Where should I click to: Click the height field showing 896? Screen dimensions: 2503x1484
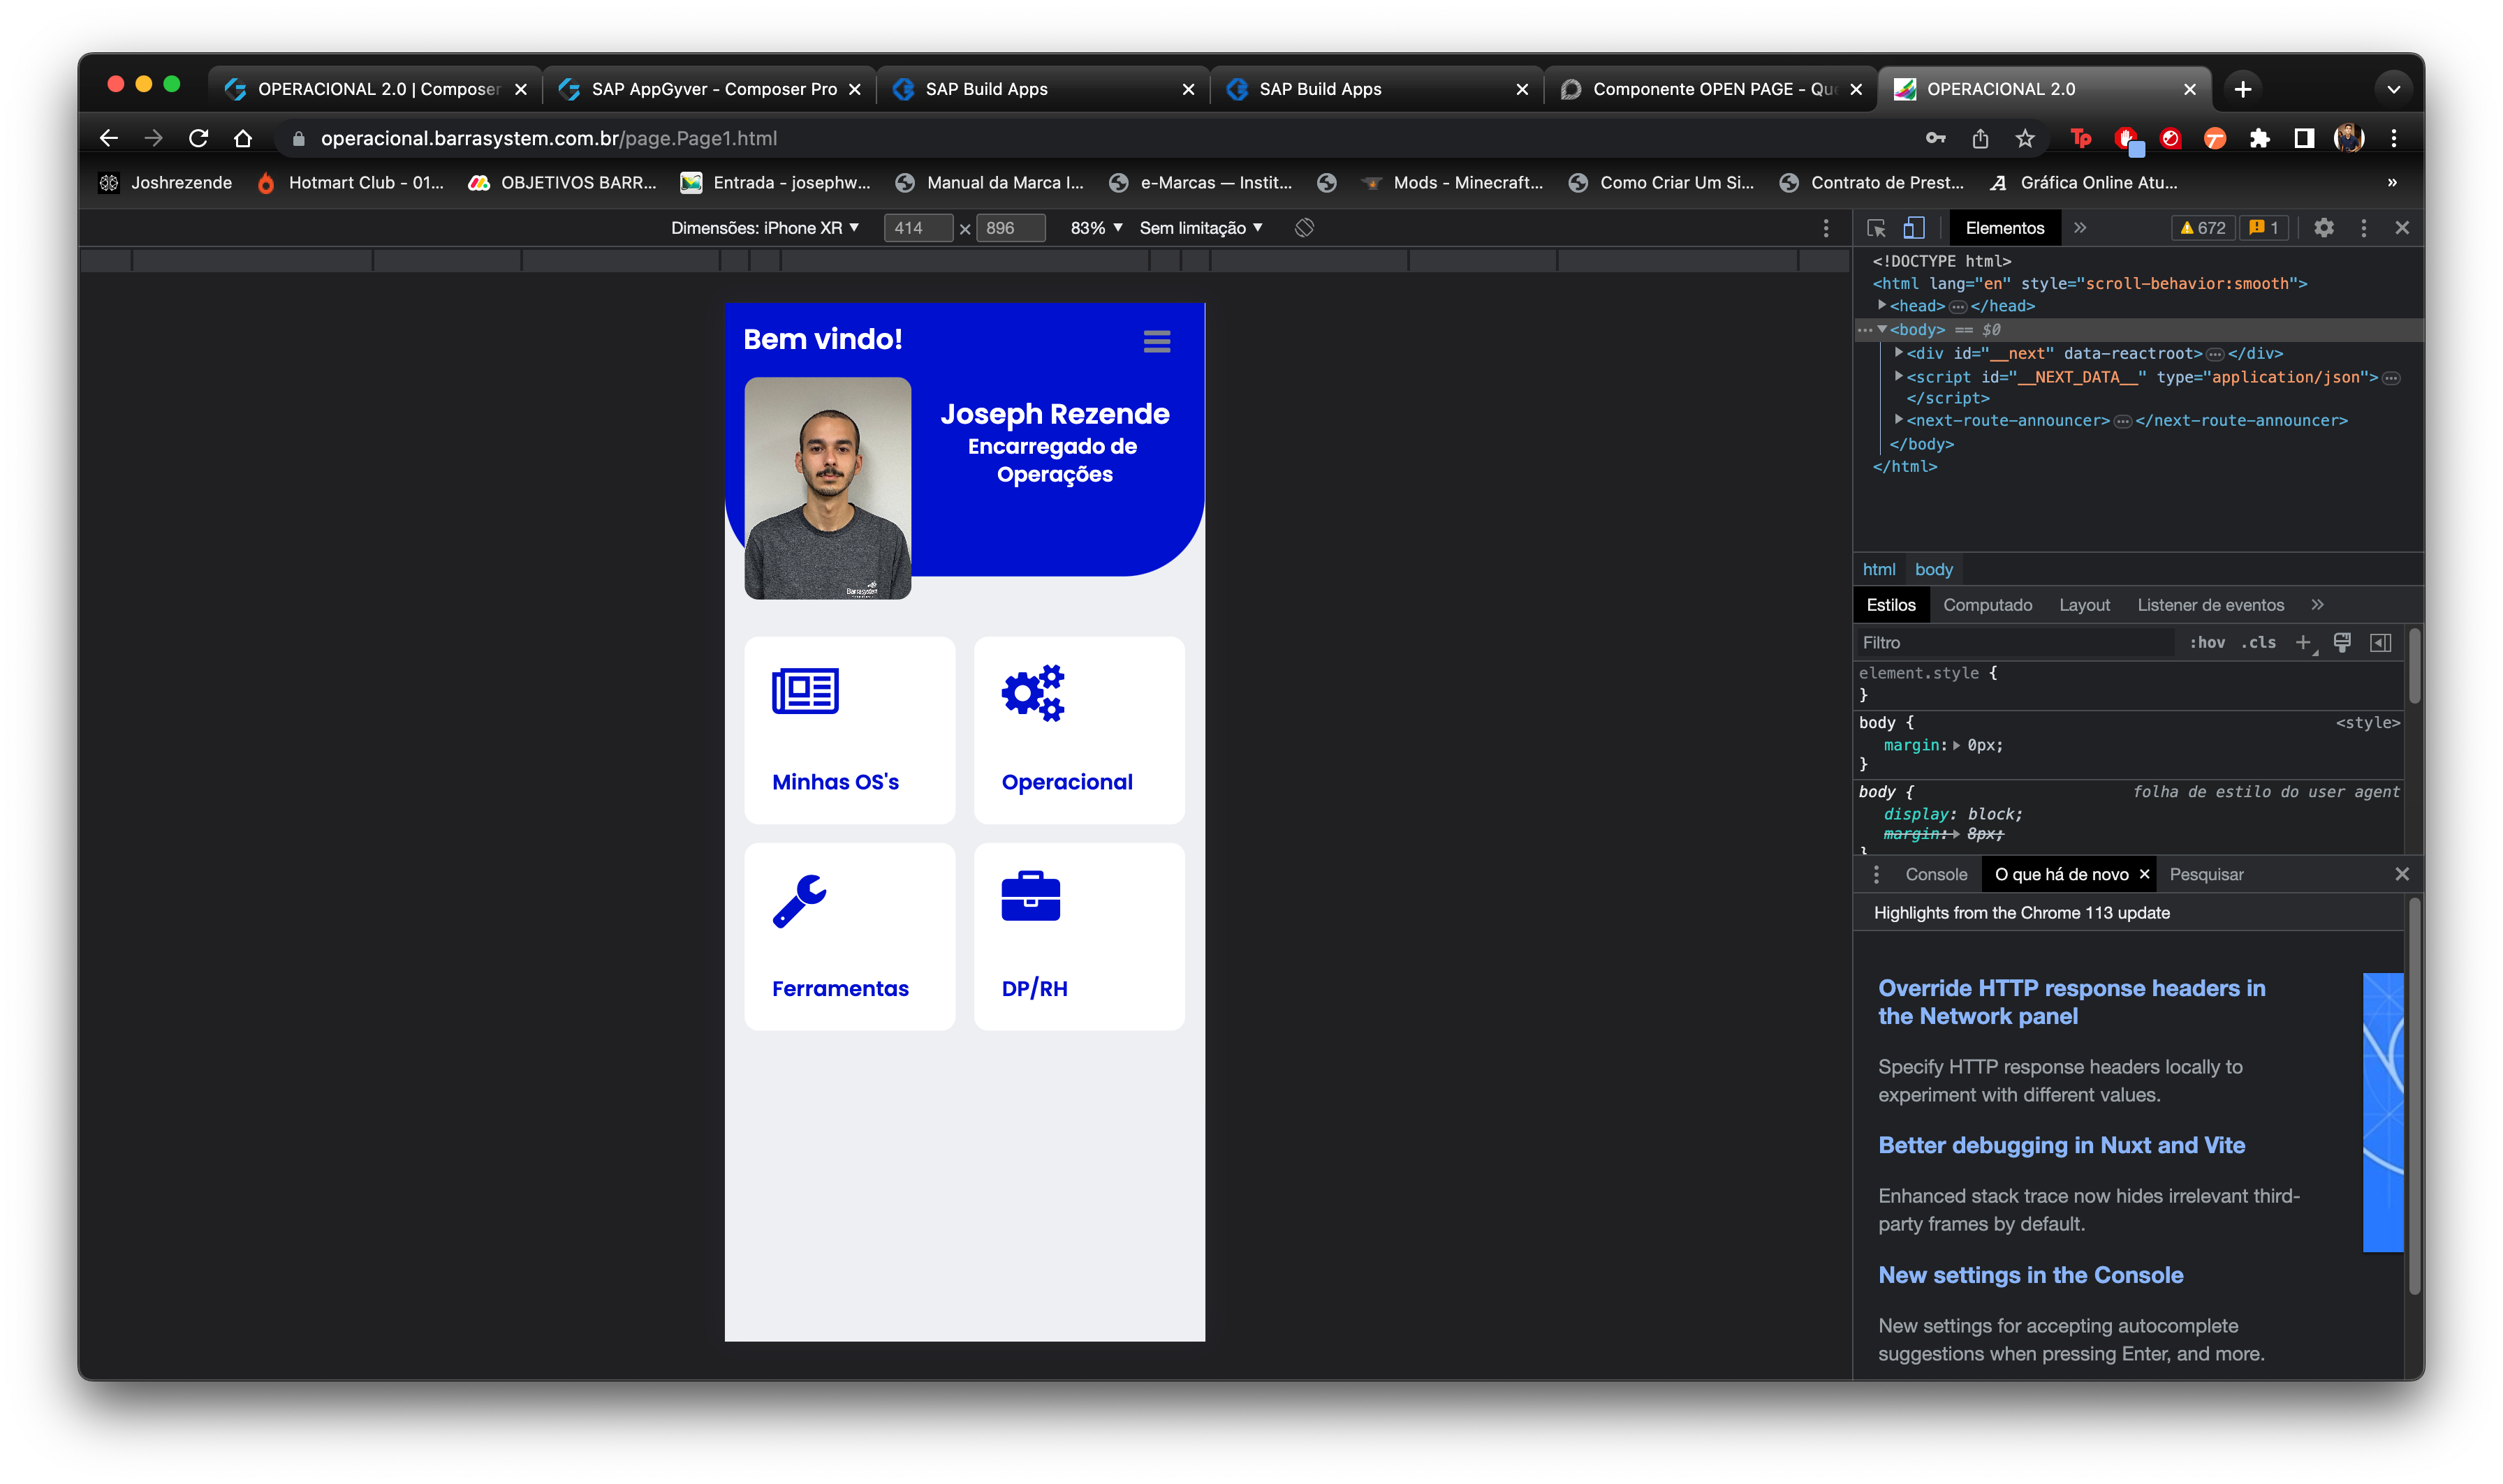click(1011, 228)
